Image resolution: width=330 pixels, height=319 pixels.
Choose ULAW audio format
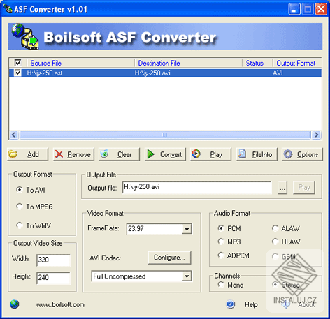(286, 242)
